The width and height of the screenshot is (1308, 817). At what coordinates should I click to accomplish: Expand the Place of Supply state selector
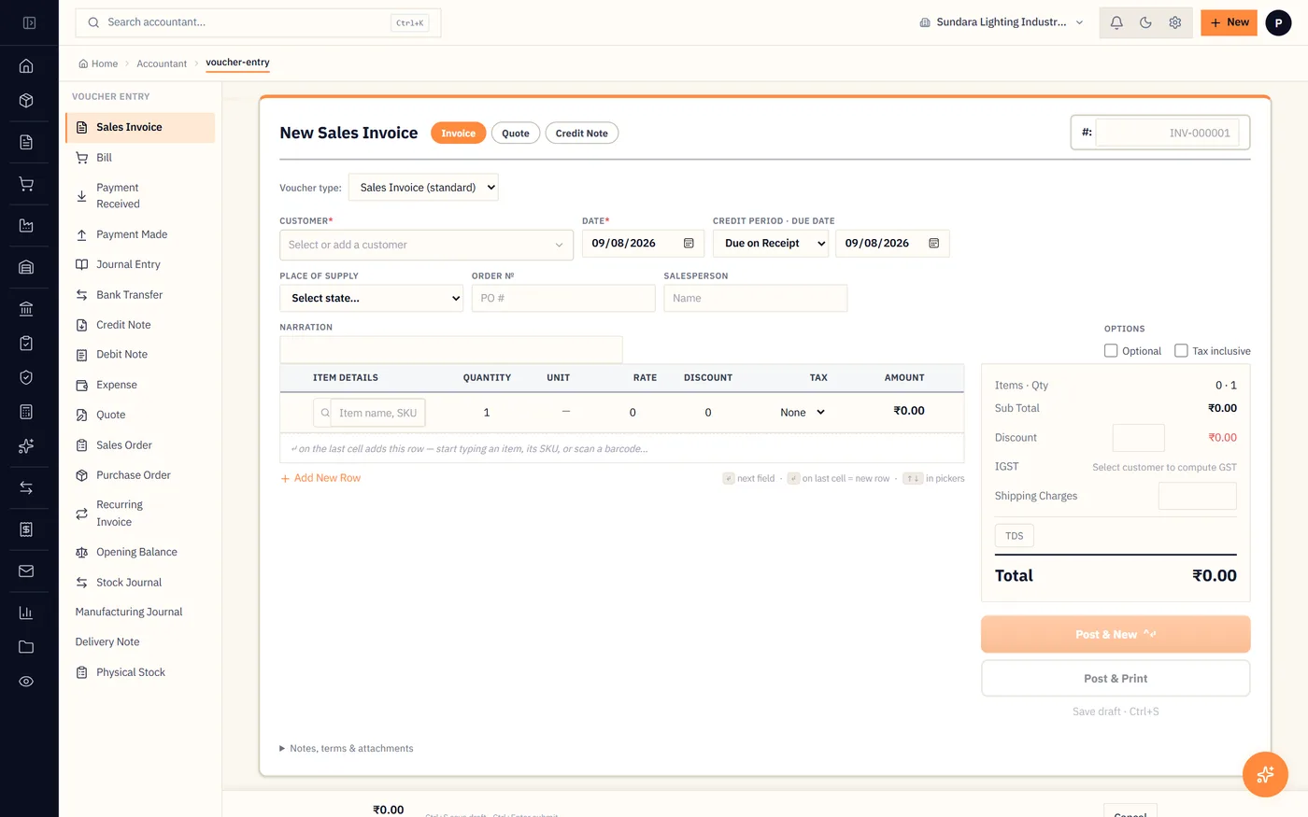(371, 298)
